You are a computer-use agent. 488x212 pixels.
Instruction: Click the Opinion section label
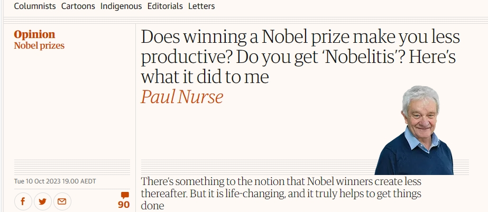34,34
